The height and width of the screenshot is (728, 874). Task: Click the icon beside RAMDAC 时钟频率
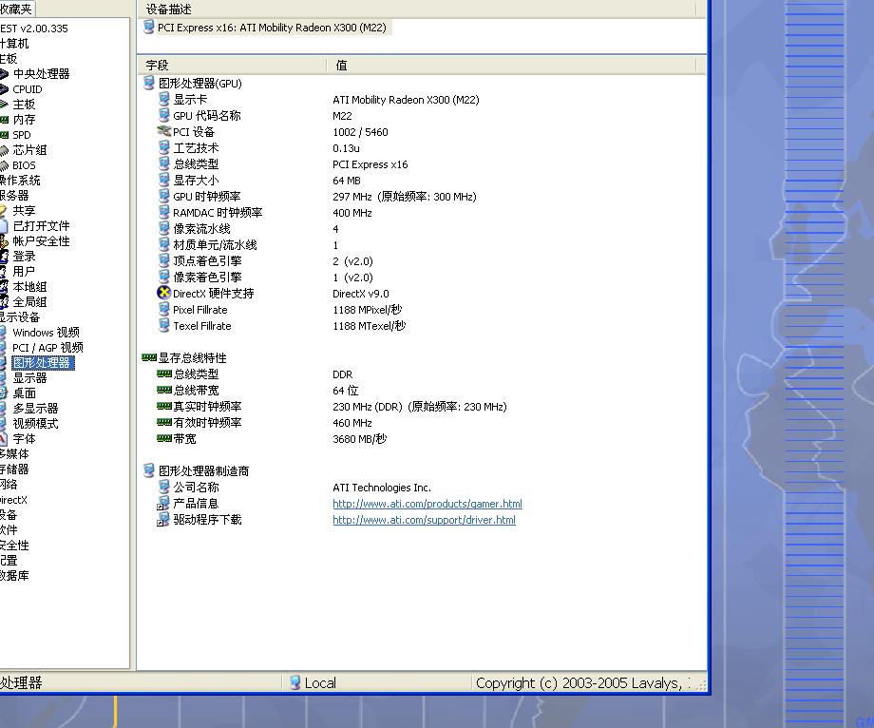[163, 212]
